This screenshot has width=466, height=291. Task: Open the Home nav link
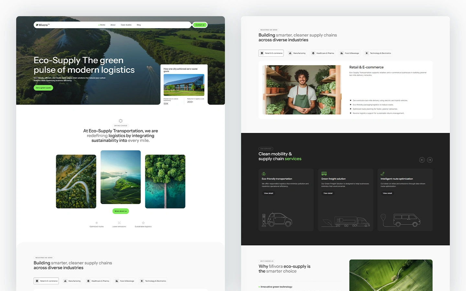point(102,25)
